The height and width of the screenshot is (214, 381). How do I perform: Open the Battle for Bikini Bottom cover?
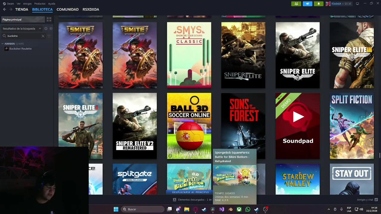pos(189,177)
